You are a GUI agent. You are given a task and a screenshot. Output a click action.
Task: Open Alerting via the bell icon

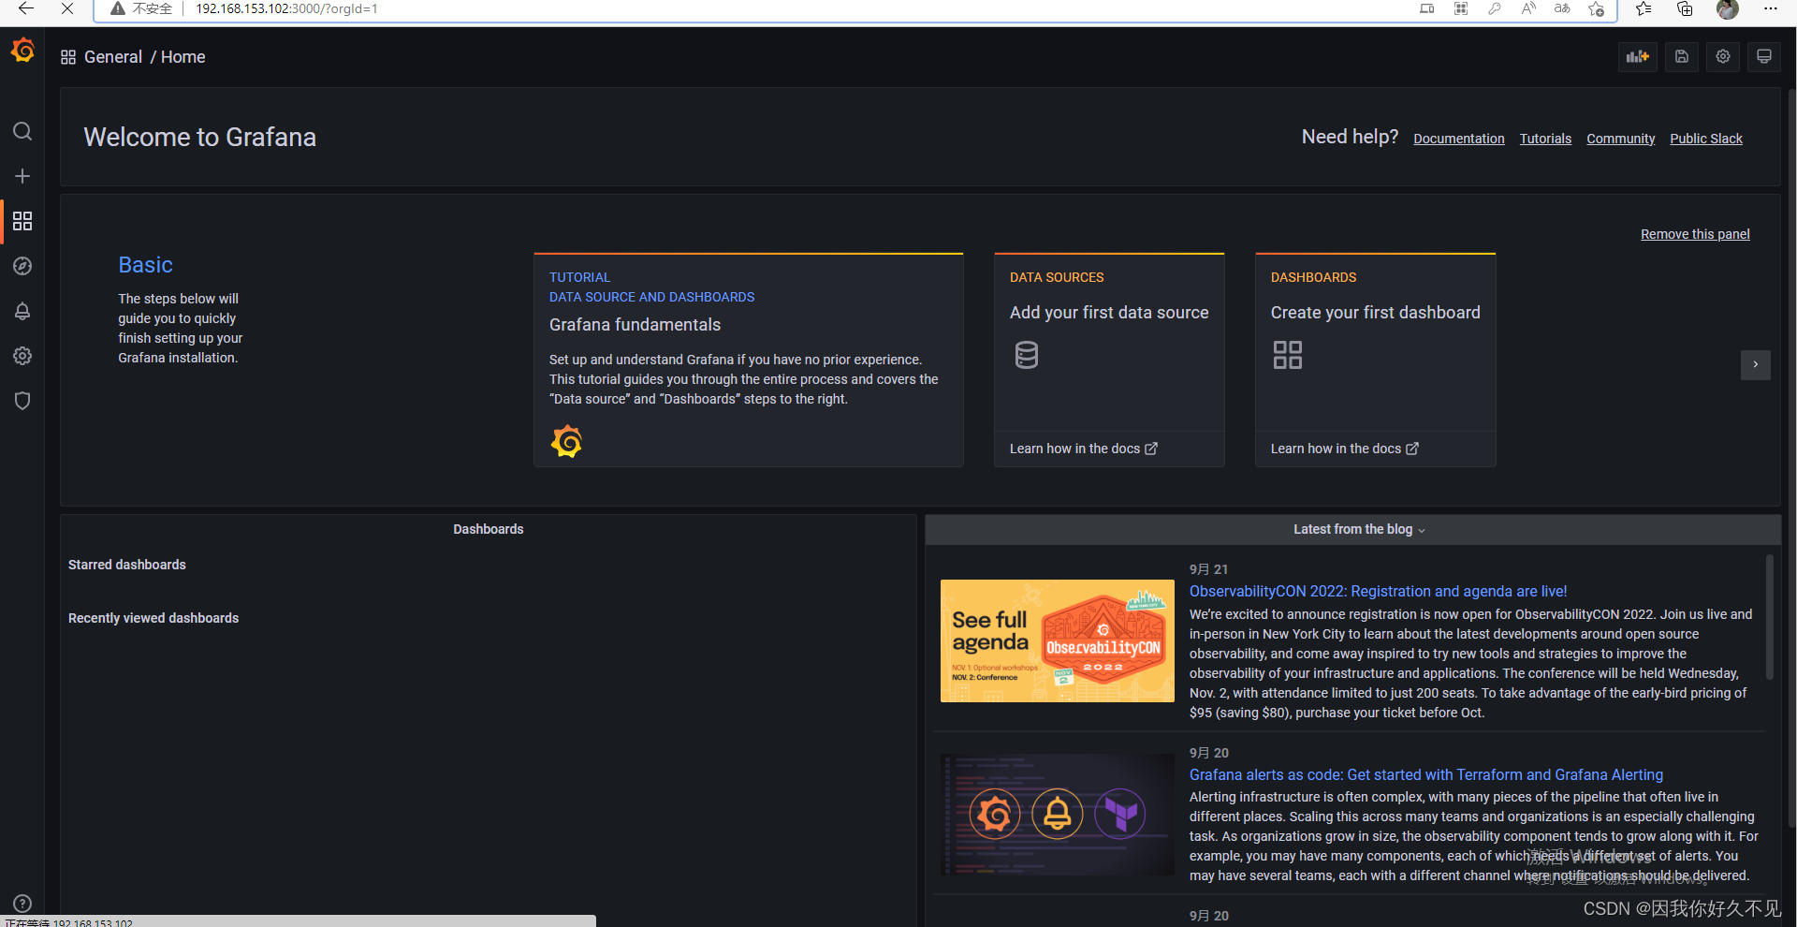point(22,311)
